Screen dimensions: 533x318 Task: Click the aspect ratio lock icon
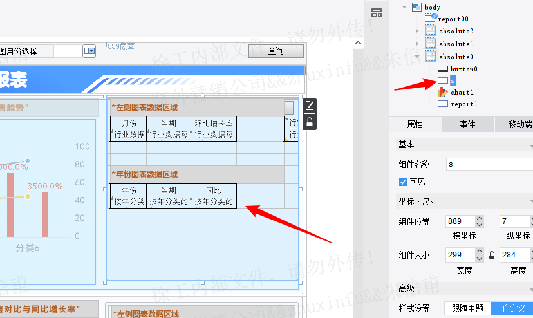click(492, 255)
